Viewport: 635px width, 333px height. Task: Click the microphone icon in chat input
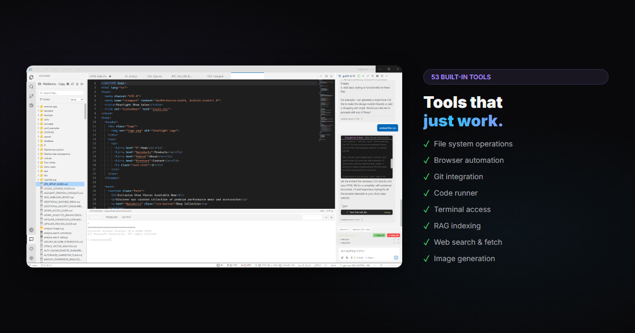[351, 257]
